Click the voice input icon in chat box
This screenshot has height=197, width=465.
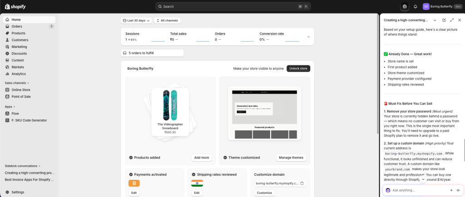tap(458, 190)
